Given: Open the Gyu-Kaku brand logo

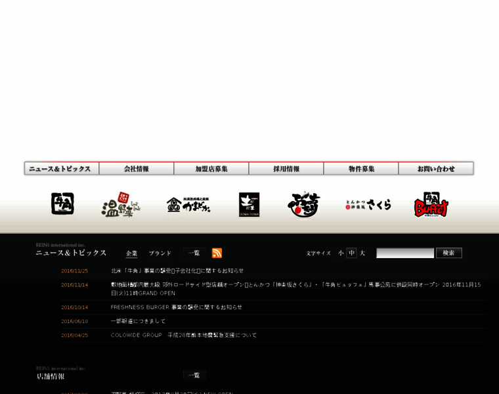Looking at the screenshot, I should pyautogui.click(x=62, y=204).
